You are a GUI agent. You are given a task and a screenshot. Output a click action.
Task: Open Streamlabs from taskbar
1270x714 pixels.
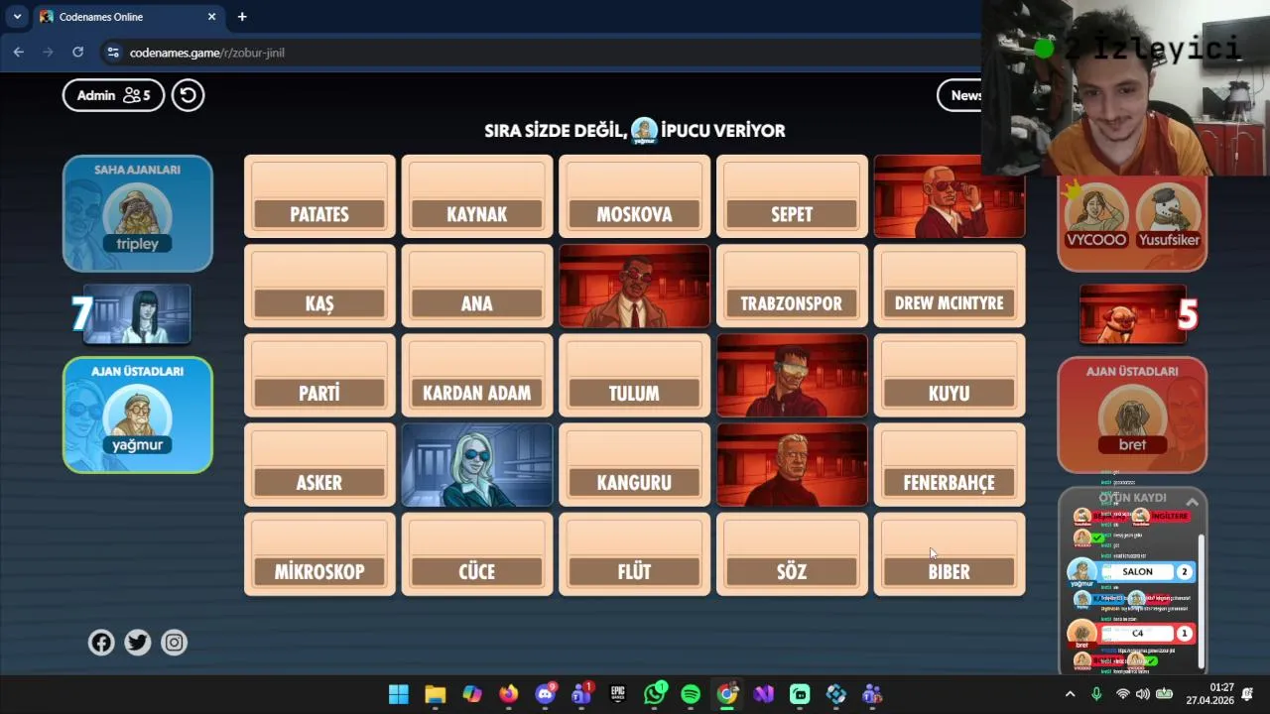[800, 694]
